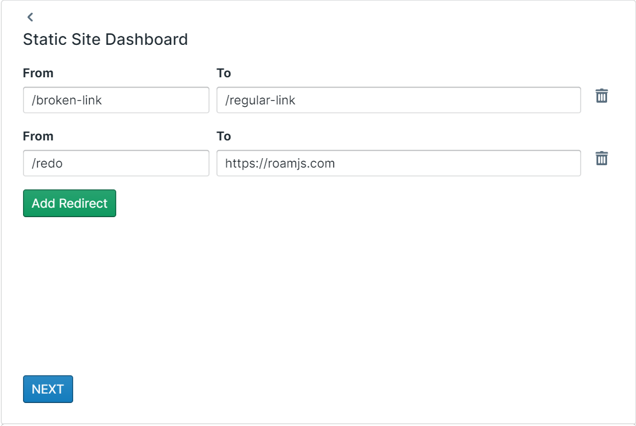
Task: Click the first To label
Action: (x=224, y=73)
